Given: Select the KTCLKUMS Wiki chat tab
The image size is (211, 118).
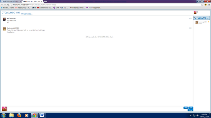Looking at the screenshot, I should (x=32, y=1).
